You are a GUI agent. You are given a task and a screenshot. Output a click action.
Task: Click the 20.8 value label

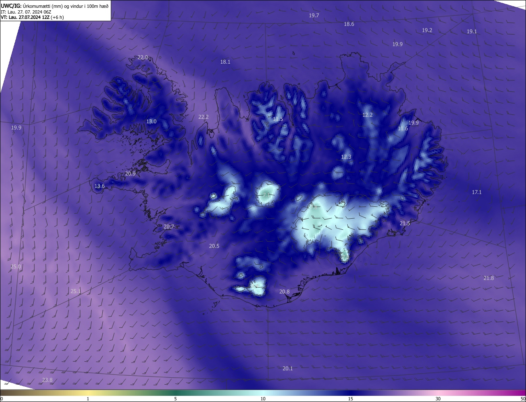pos(284,292)
